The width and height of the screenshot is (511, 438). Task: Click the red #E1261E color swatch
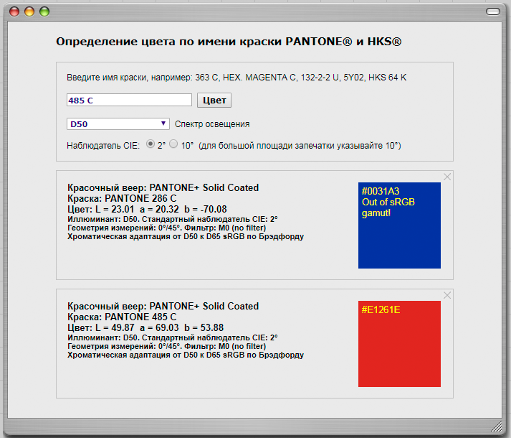point(399,344)
